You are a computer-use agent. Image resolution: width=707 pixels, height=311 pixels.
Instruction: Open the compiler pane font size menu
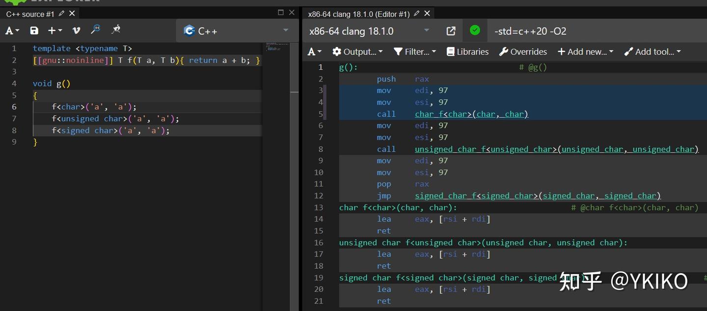(x=315, y=52)
